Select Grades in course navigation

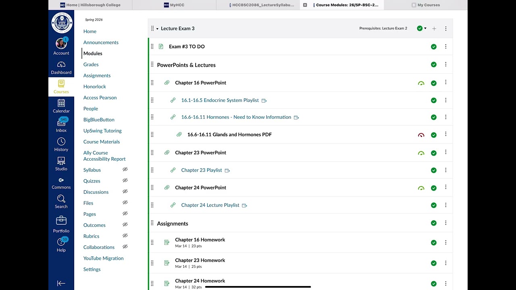pyautogui.click(x=91, y=64)
